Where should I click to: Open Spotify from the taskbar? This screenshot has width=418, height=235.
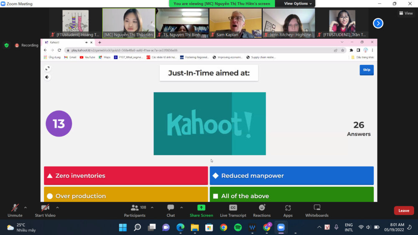point(238,227)
